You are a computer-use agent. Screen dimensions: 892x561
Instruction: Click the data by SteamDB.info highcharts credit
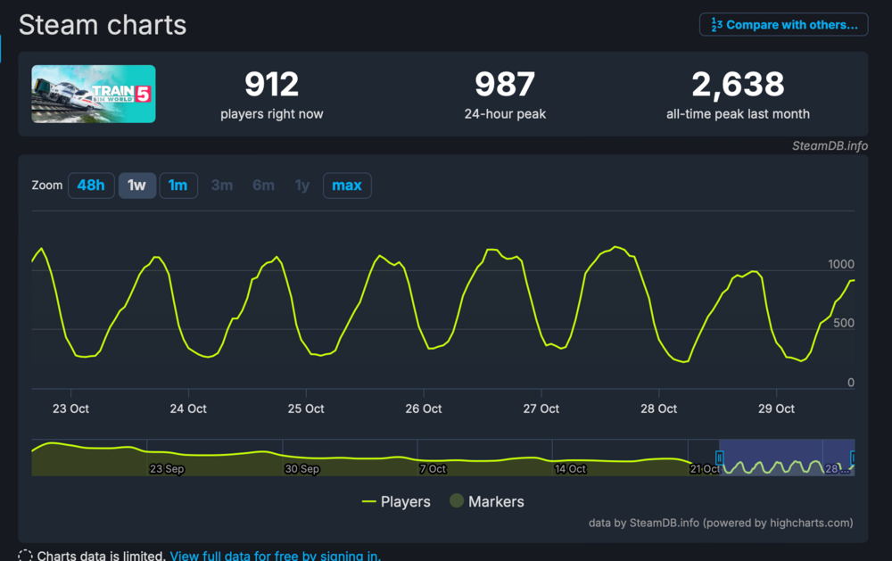[721, 523]
